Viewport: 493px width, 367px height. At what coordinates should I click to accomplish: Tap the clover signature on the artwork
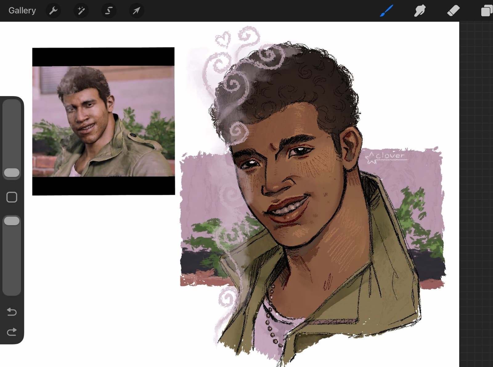coord(385,157)
